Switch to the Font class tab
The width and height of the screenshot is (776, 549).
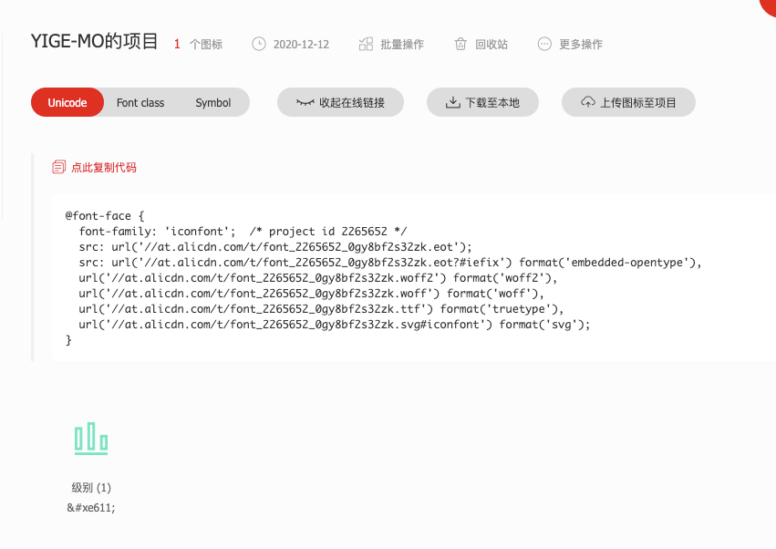(x=140, y=102)
